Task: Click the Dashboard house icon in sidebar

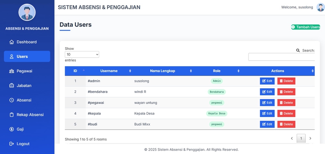Action: (x=12, y=42)
